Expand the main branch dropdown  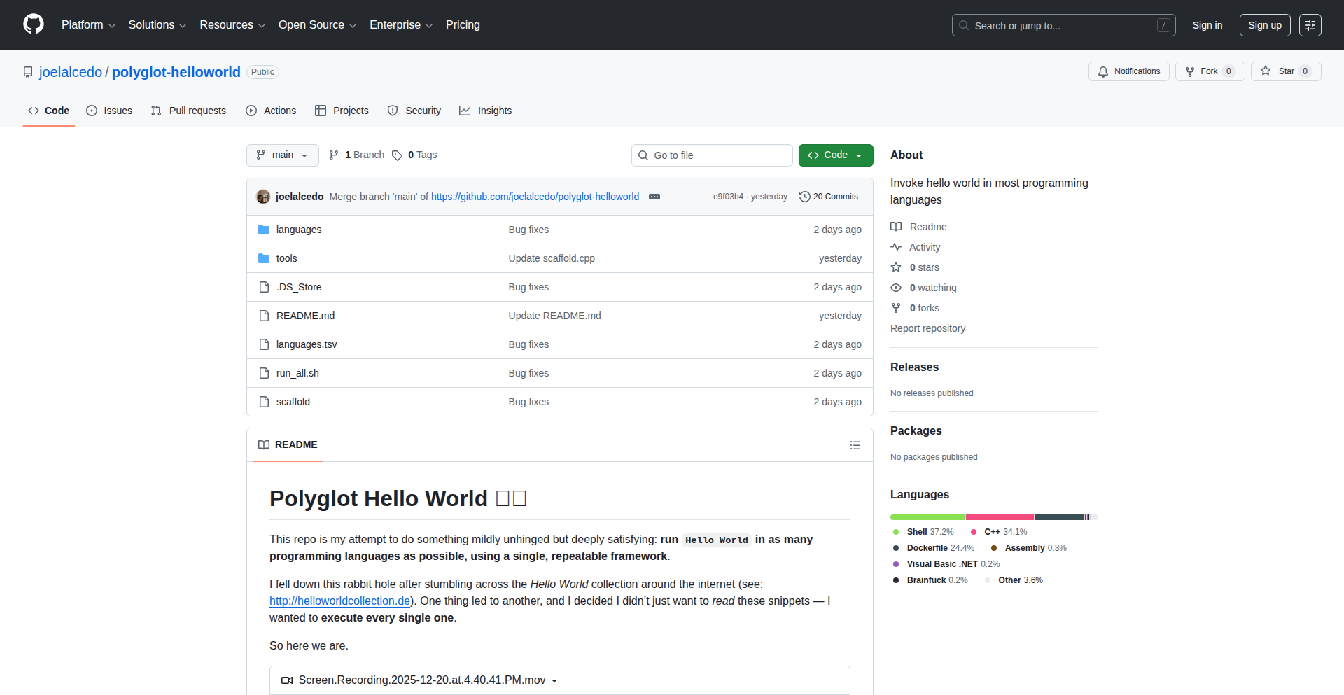point(282,155)
